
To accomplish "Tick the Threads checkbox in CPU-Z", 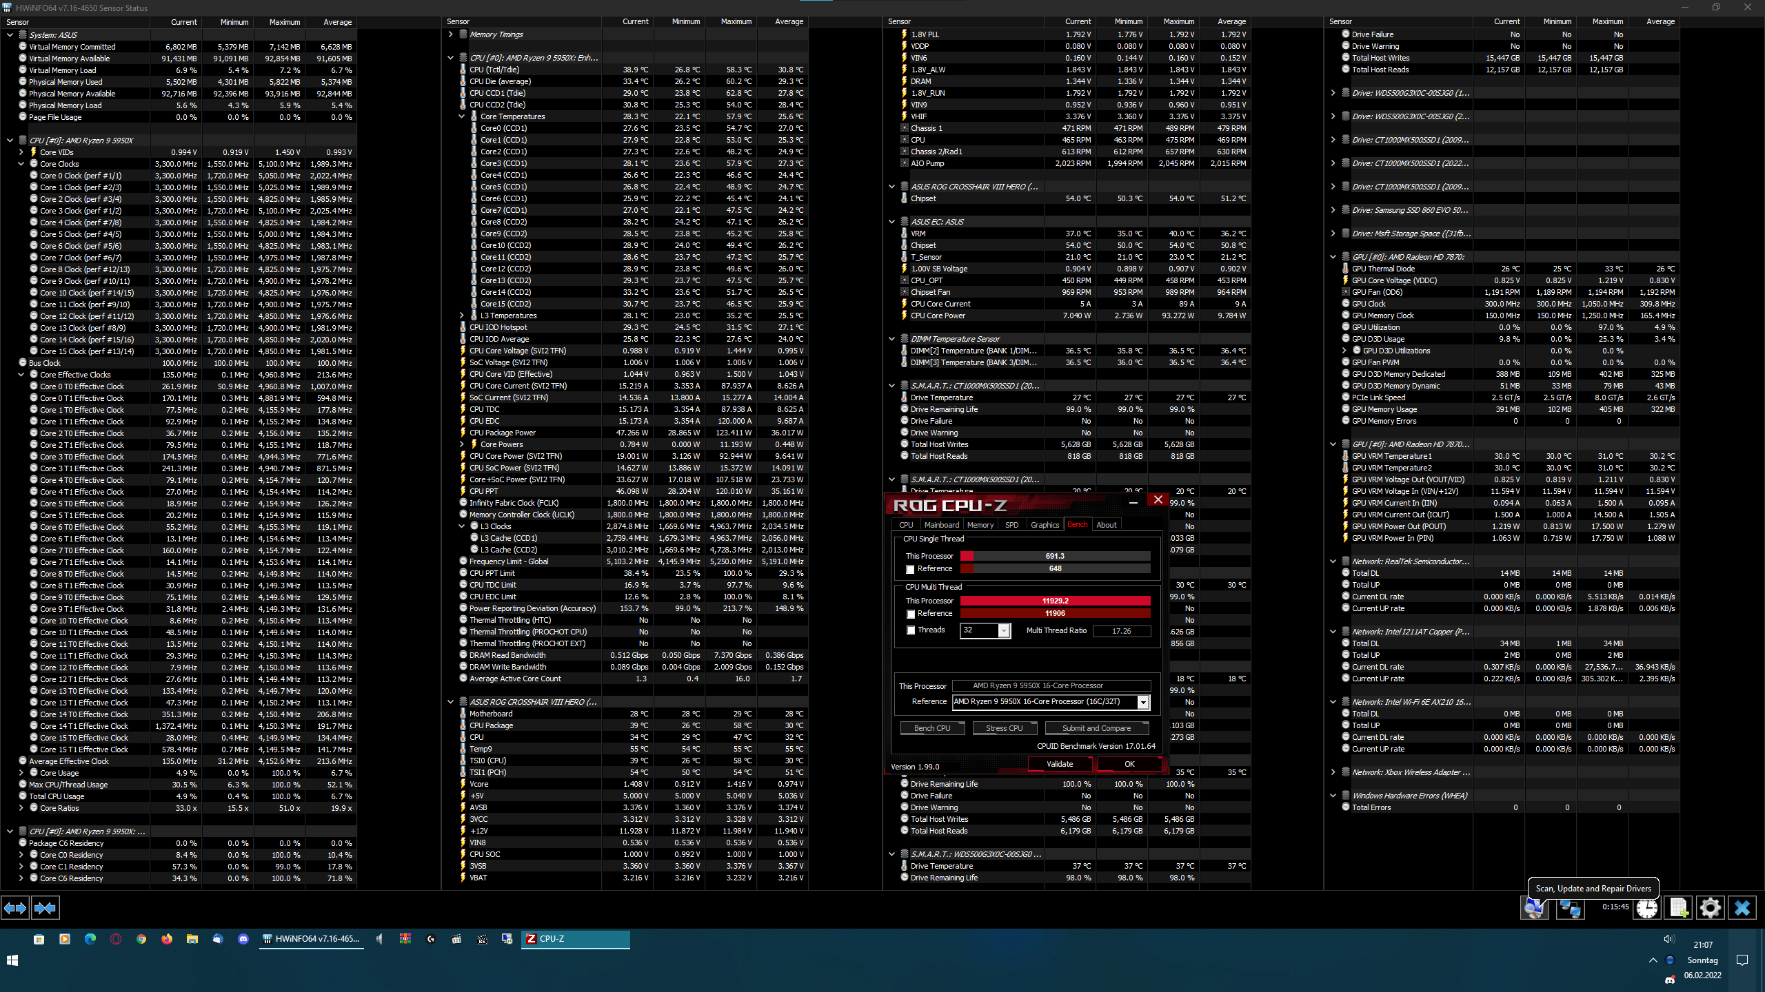I will [911, 630].
